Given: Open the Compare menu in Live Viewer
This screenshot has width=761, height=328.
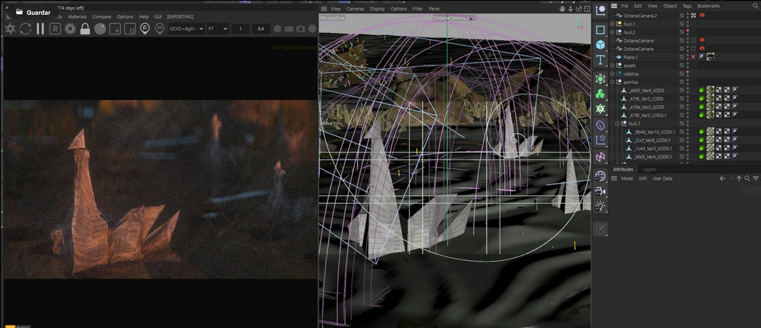Looking at the screenshot, I should pyautogui.click(x=102, y=16).
